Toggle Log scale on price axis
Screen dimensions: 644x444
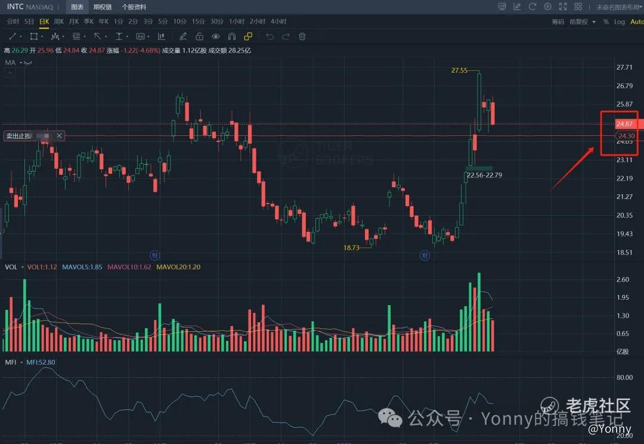coord(620,21)
